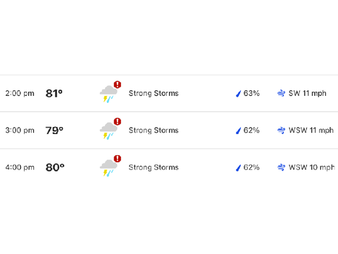Image resolution: width=338 pixels, height=254 pixels.
Task: Click the wind icon beside SW 11 mph
Action: [x=281, y=93]
